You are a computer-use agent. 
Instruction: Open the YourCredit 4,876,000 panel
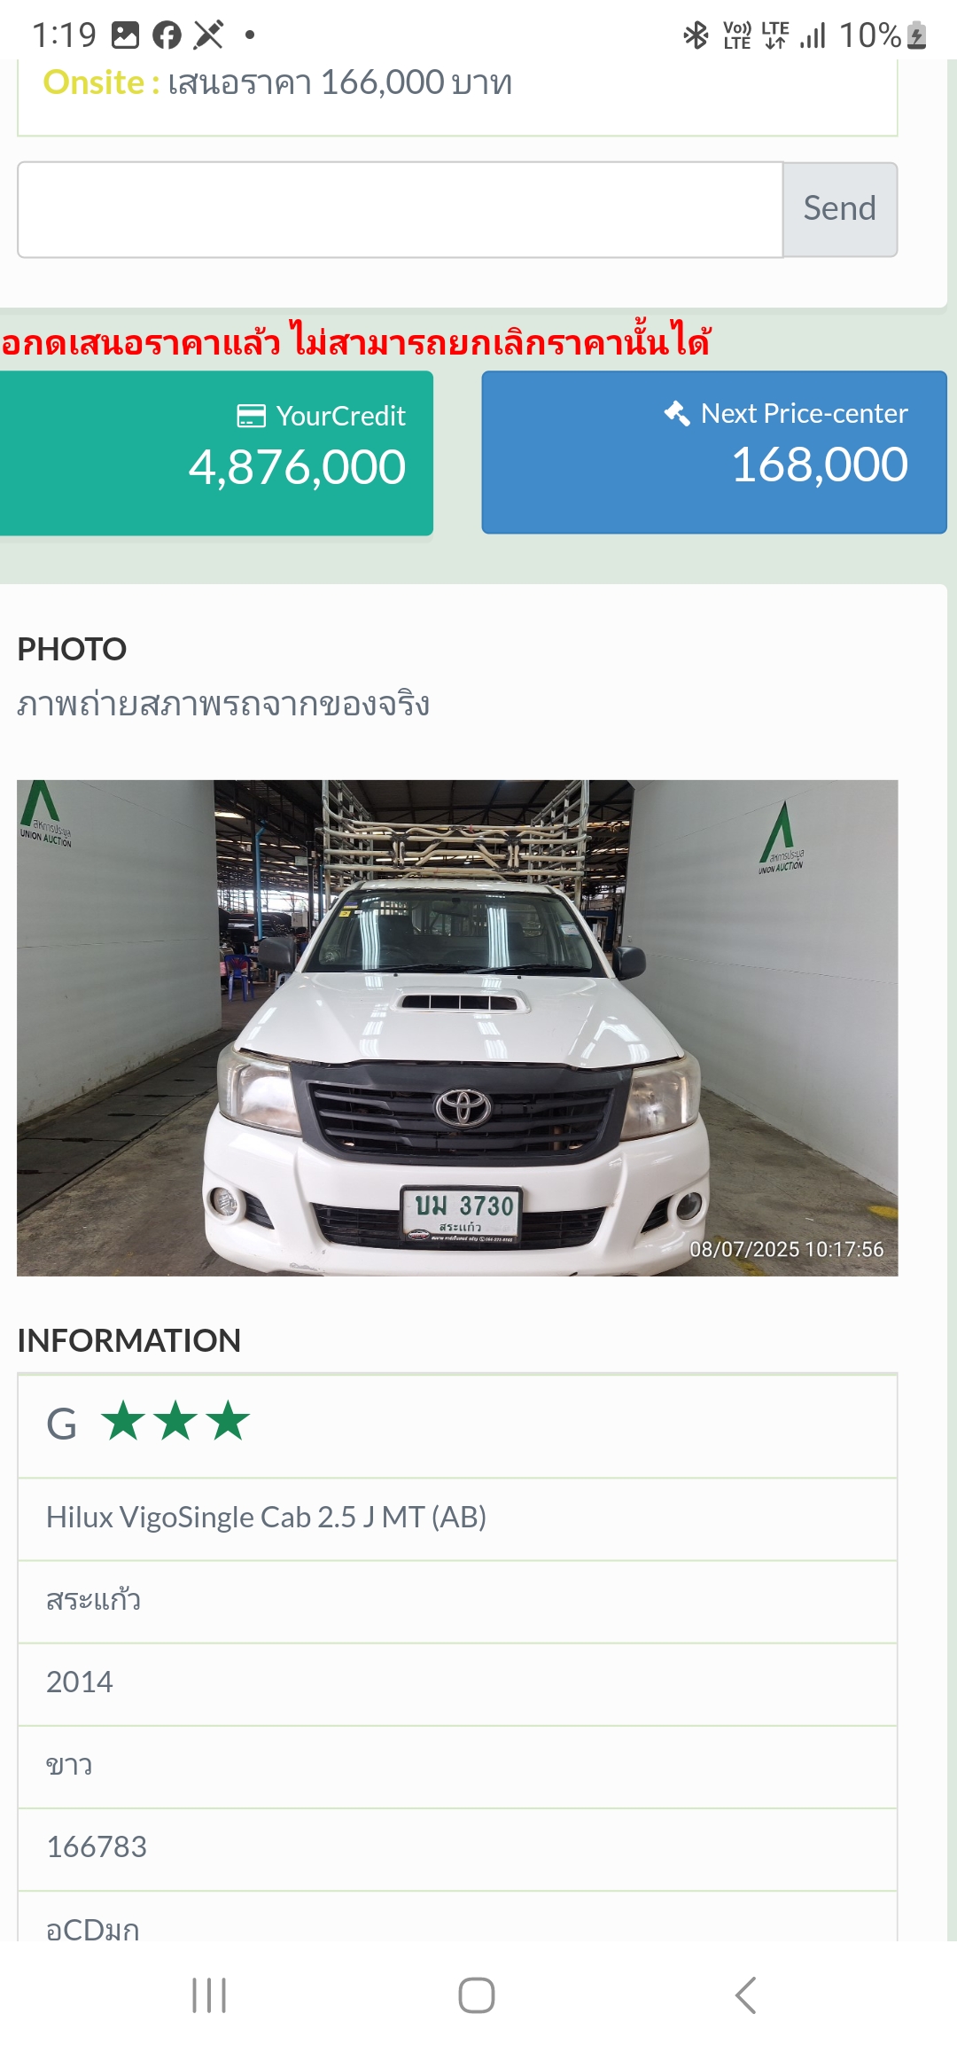tap(216, 453)
